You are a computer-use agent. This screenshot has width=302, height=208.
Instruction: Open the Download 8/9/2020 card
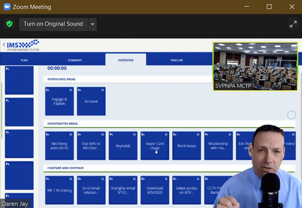155,190
